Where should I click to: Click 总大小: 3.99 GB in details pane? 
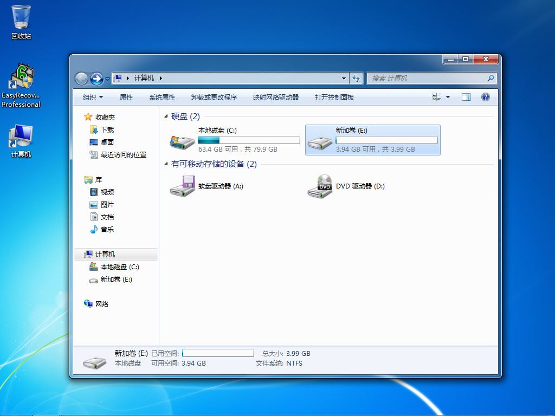point(286,353)
